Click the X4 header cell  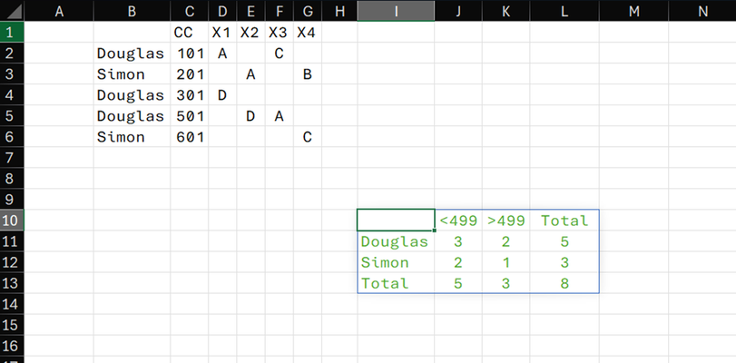tap(308, 32)
